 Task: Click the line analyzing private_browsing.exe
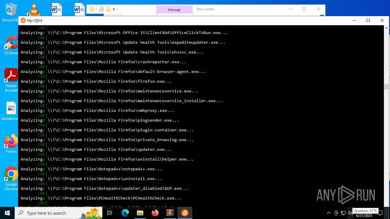107,140
